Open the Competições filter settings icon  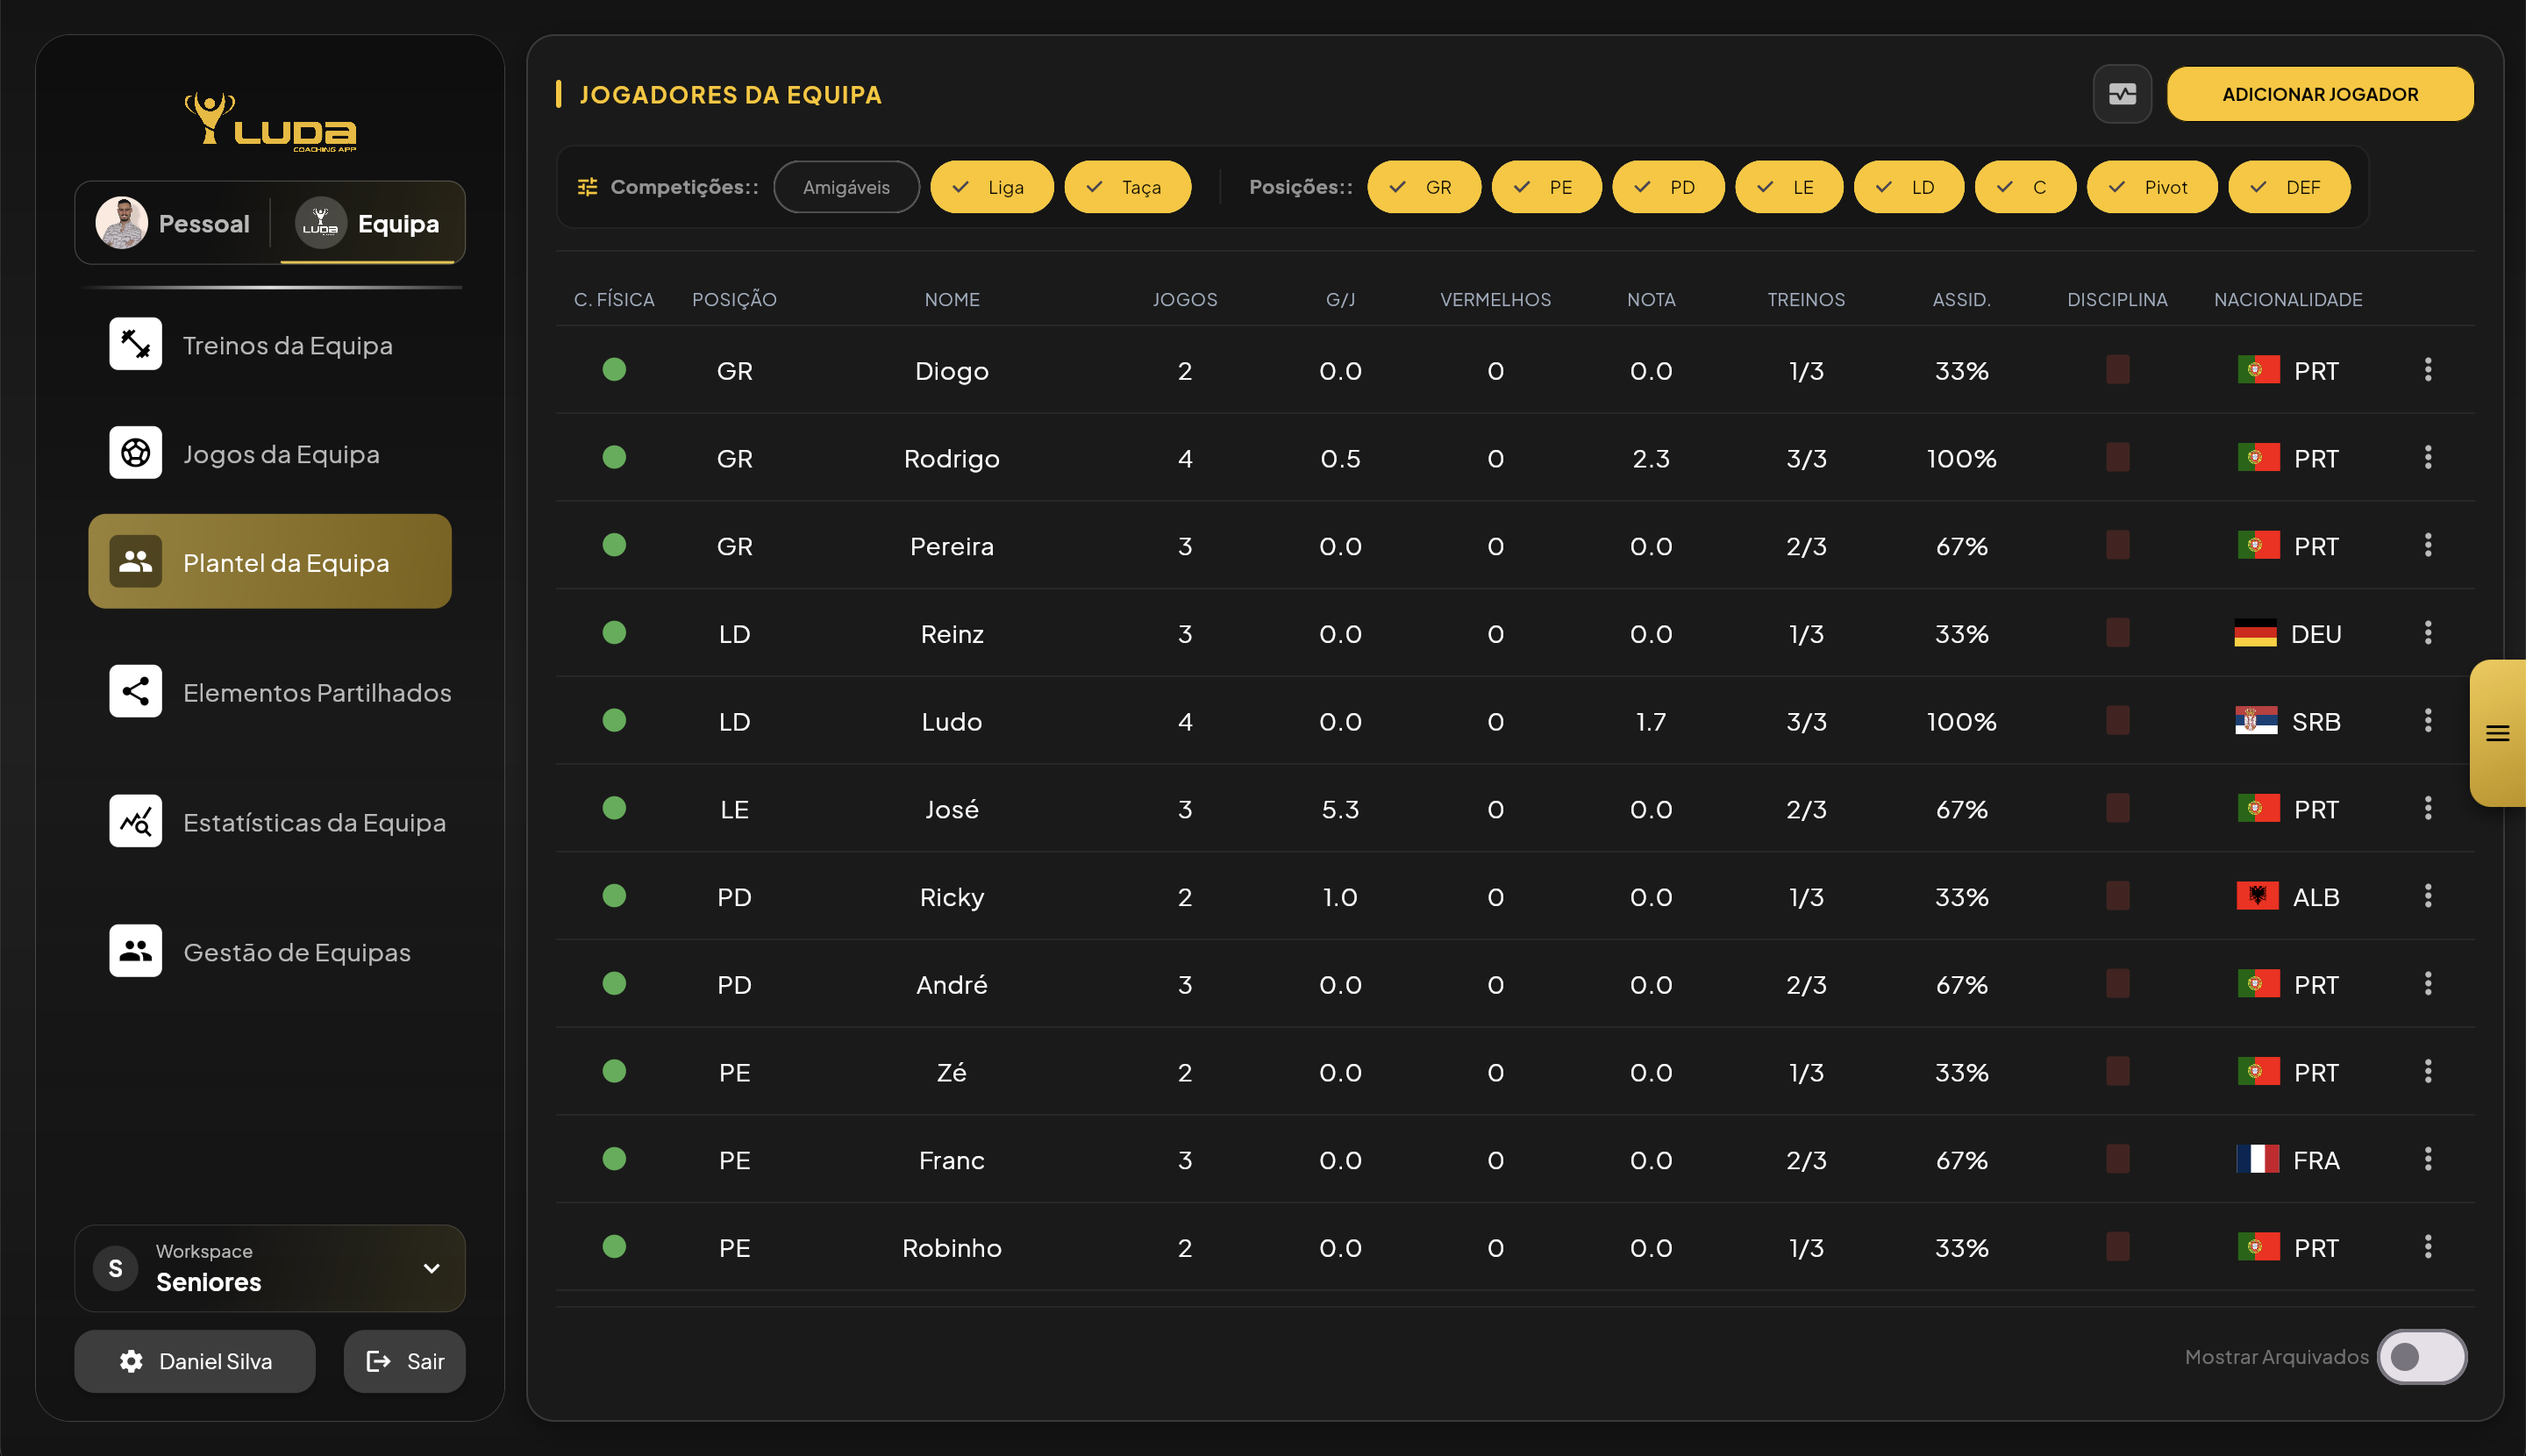[x=587, y=187]
